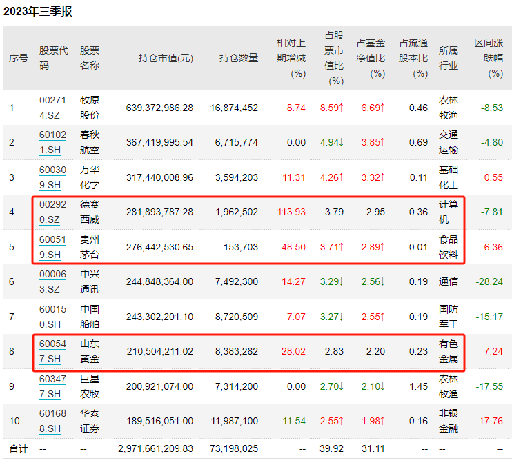
Task: Click the 相对上期增减 column header
Action: pos(291,58)
